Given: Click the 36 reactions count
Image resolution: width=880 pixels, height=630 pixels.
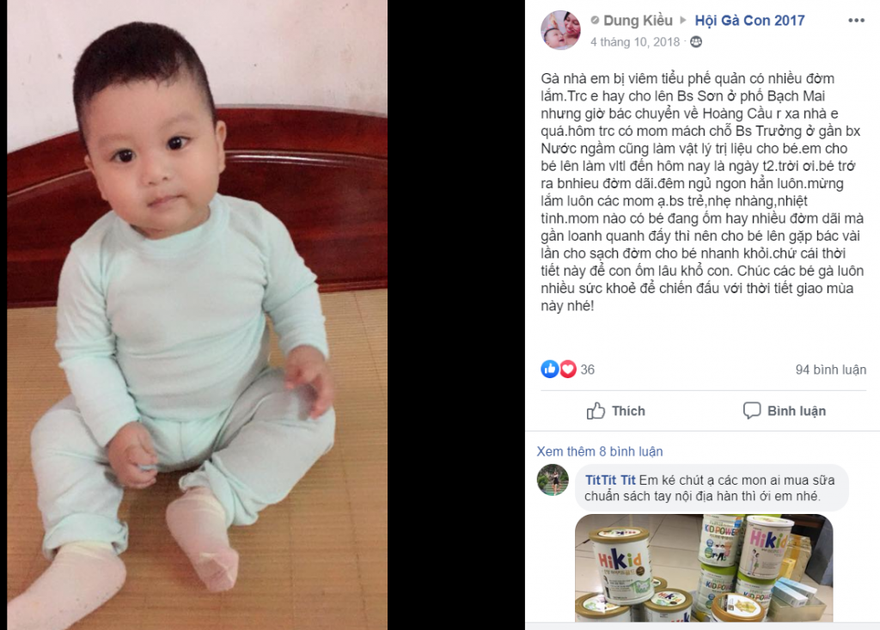Looking at the screenshot, I should 587,370.
